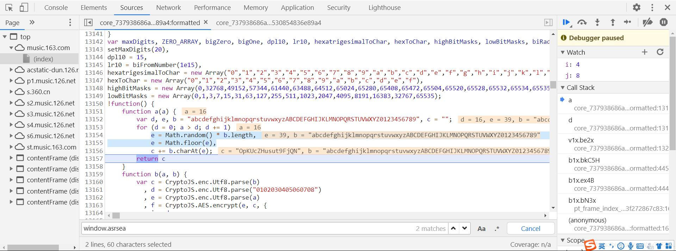Open the Performance tab
Image resolution: width=676 pixels, height=251 pixels.
212,7
